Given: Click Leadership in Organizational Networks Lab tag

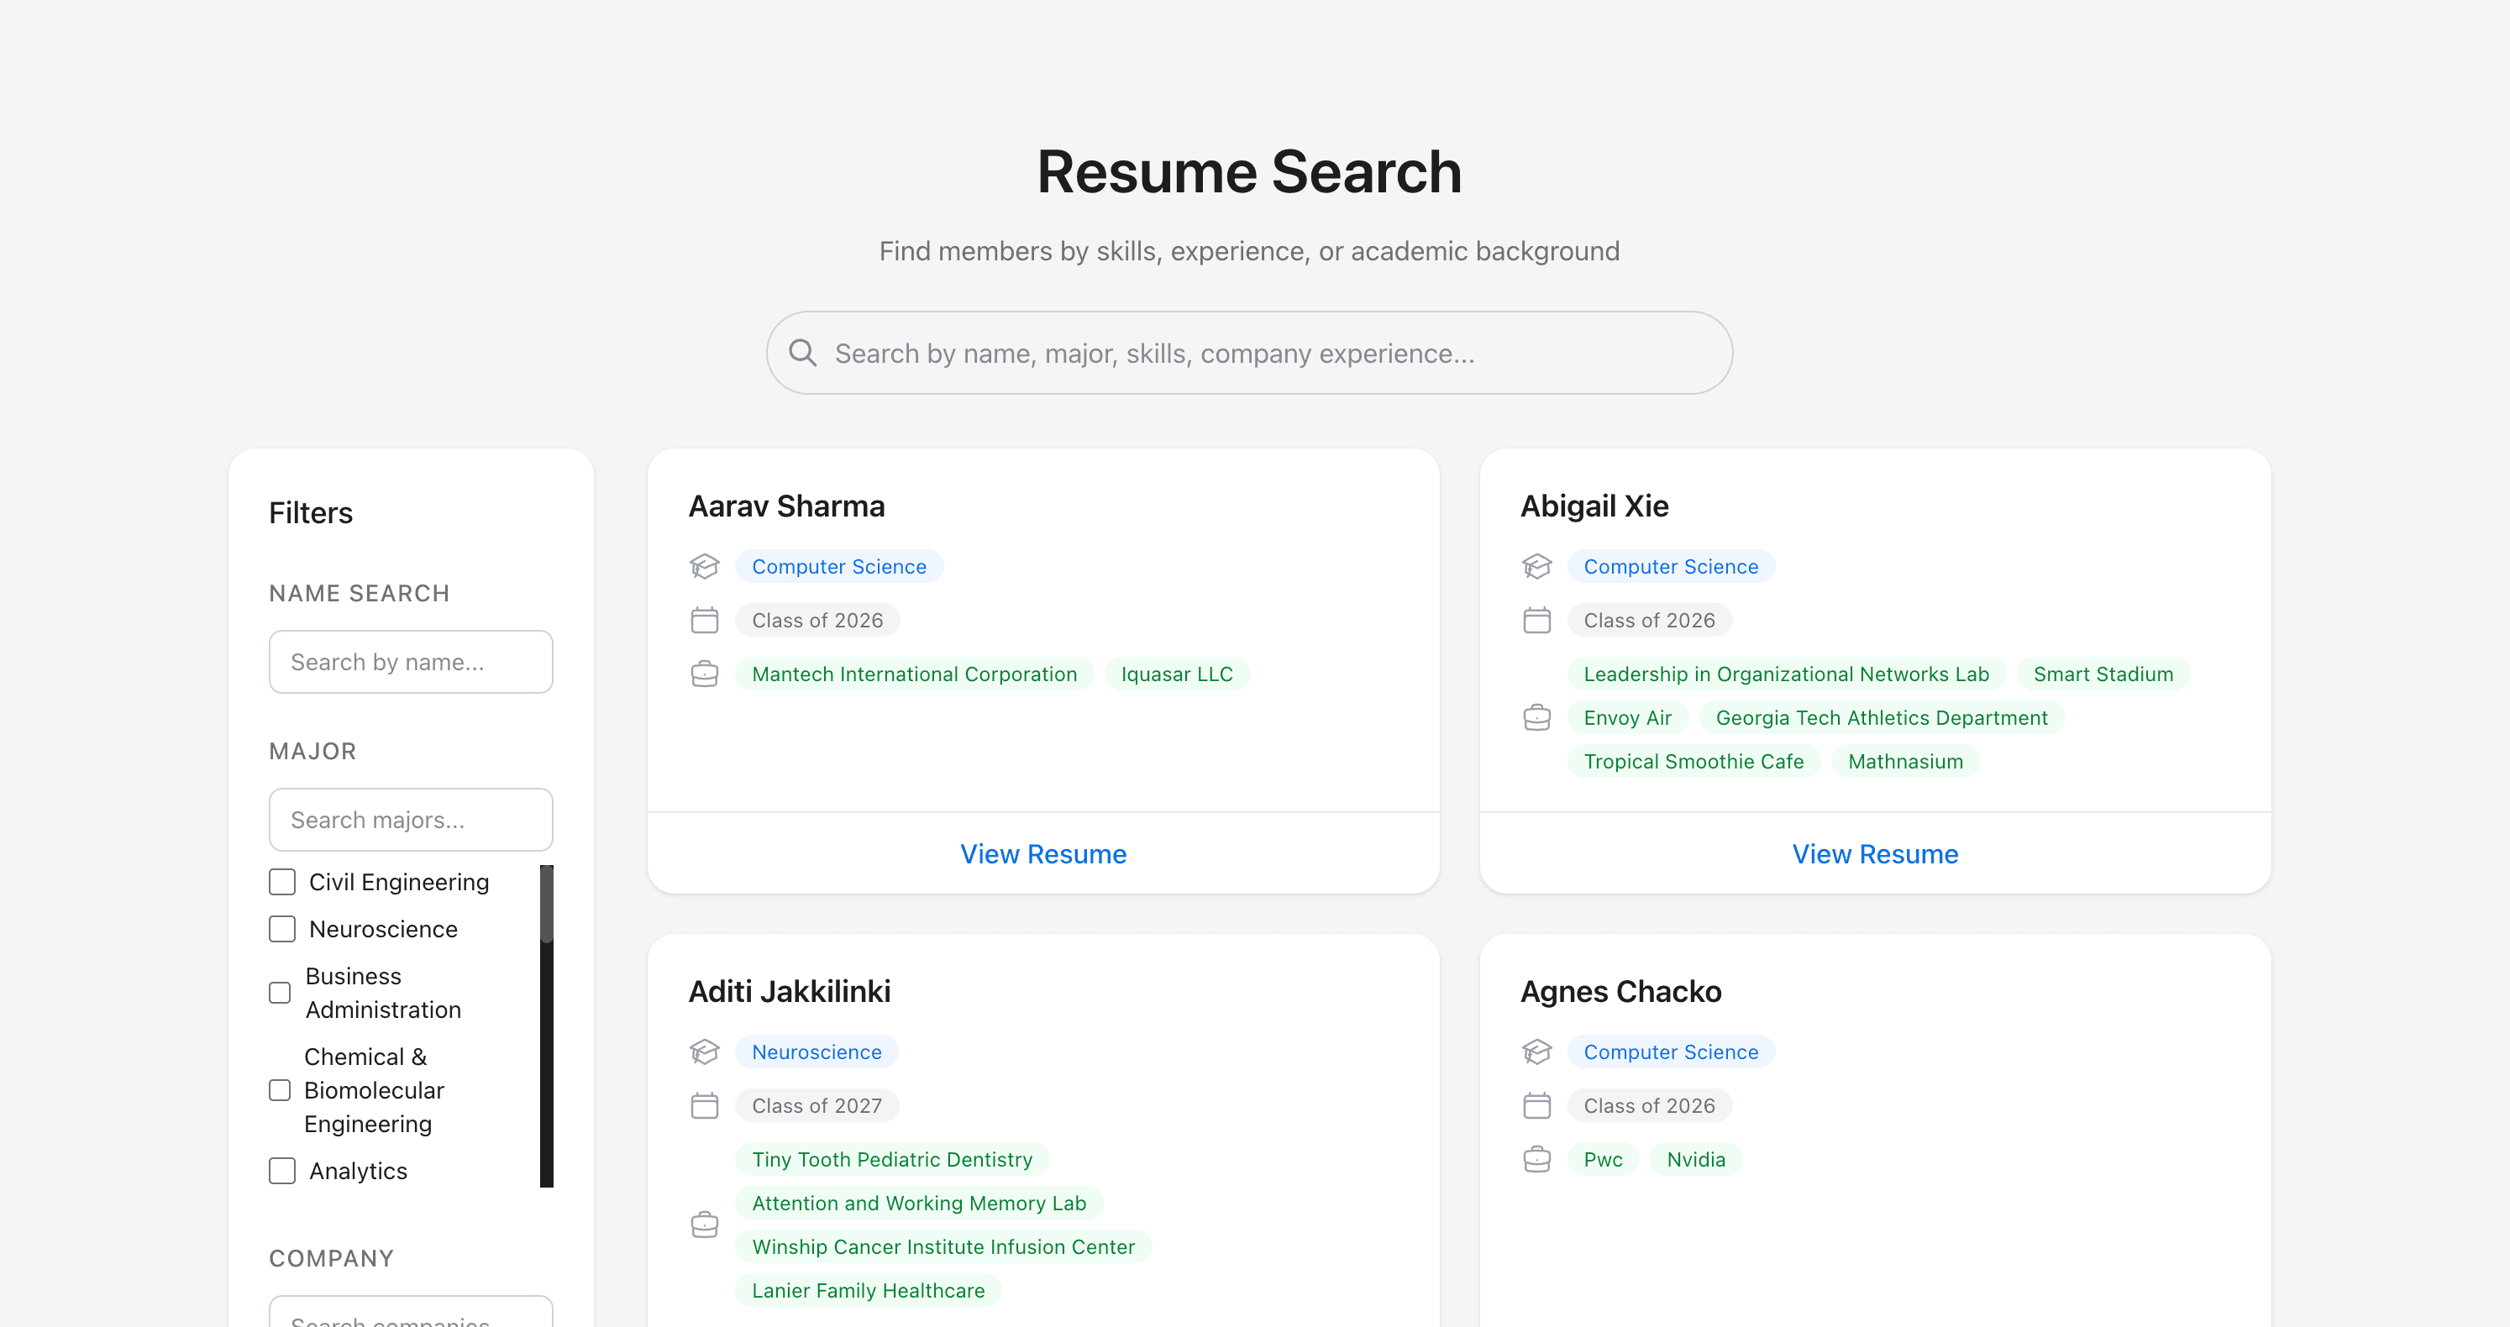Looking at the screenshot, I should pos(1786,674).
